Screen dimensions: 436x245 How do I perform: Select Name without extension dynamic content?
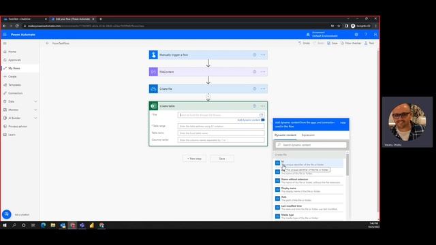(x=309, y=181)
